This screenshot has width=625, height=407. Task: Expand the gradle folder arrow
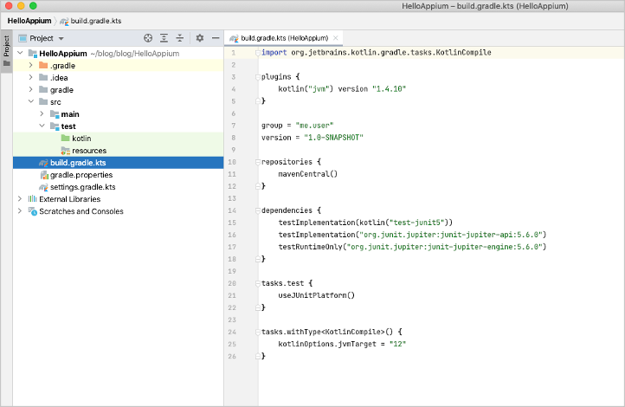pos(30,90)
